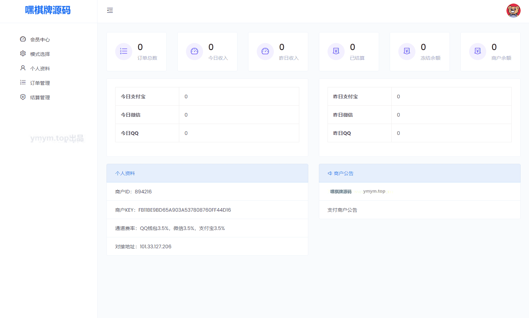The height and width of the screenshot is (318, 529).
Task: Click the 结算管理 shield icon
Action: point(23,97)
